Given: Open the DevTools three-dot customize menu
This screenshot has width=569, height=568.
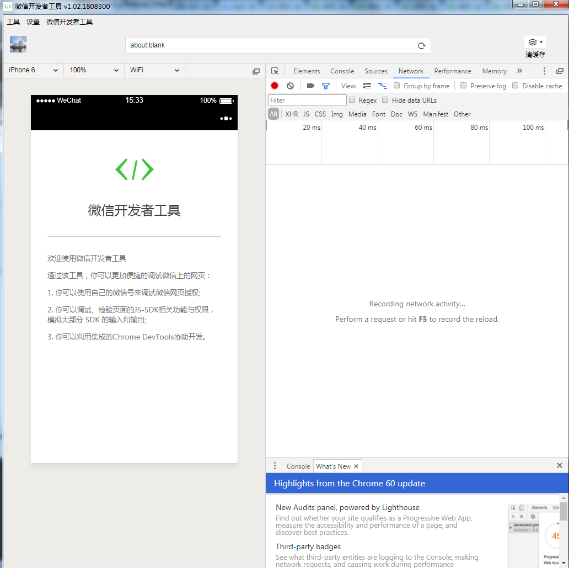Looking at the screenshot, I should click(544, 71).
